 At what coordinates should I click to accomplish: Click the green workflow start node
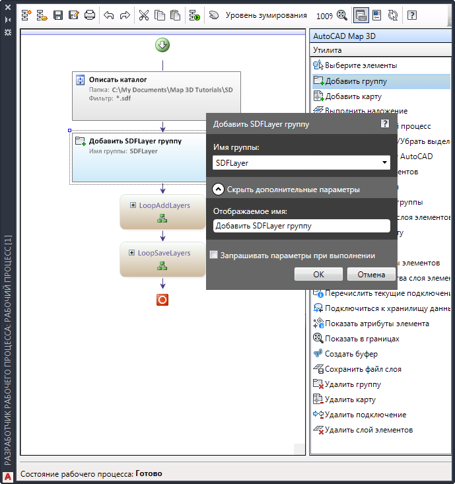pos(162,45)
